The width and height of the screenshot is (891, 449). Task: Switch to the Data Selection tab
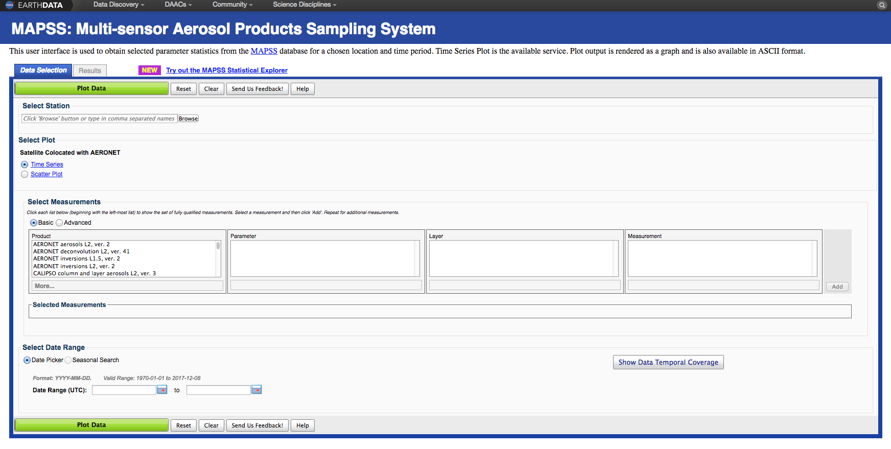click(x=43, y=70)
